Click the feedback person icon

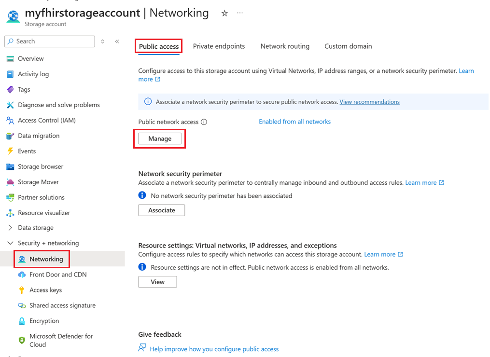[x=142, y=348]
